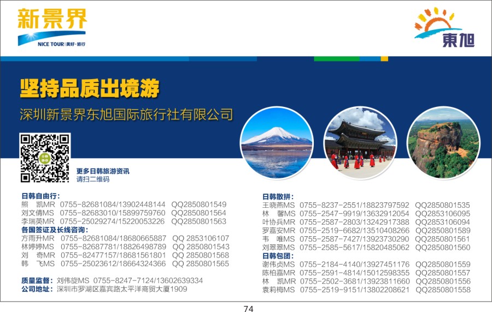Viewport: 492px width, 312px height.
Task: Click the 日韩散拼 section heading
Action: pyautogui.click(x=278, y=197)
